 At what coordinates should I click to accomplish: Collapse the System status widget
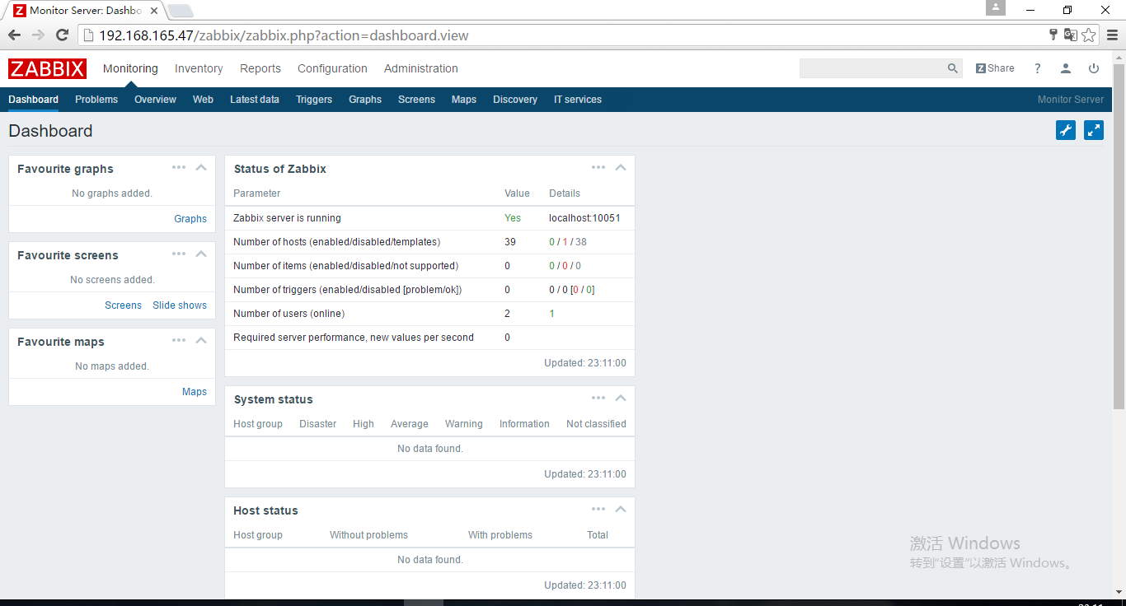point(621,398)
